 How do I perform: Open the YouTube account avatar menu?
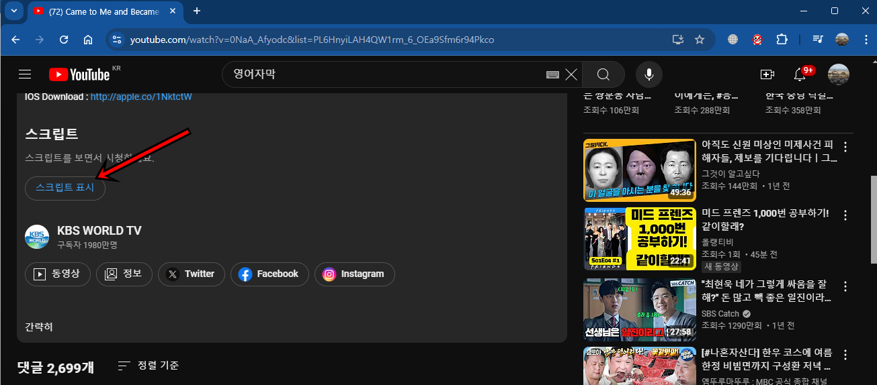pyautogui.click(x=839, y=74)
